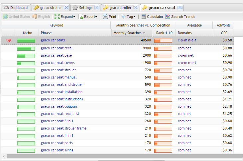Open the Export dropdown menu
The image size is (243, 161).
(x=88, y=17)
